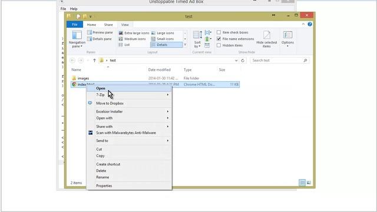Enable Hidden items checkbox
This screenshot has height=212, width=377.
coord(219,45)
